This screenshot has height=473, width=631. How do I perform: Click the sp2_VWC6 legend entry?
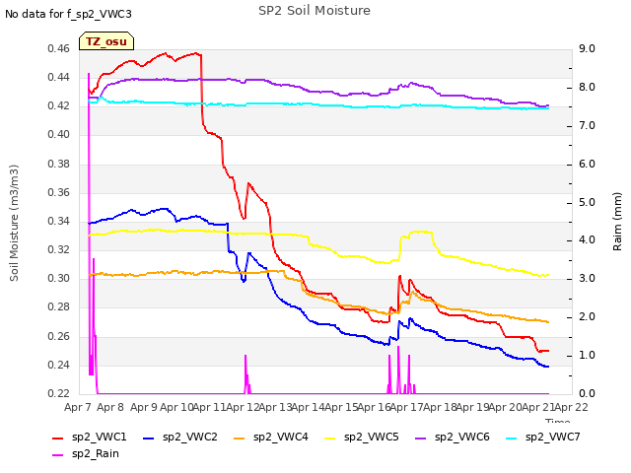point(453,438)
